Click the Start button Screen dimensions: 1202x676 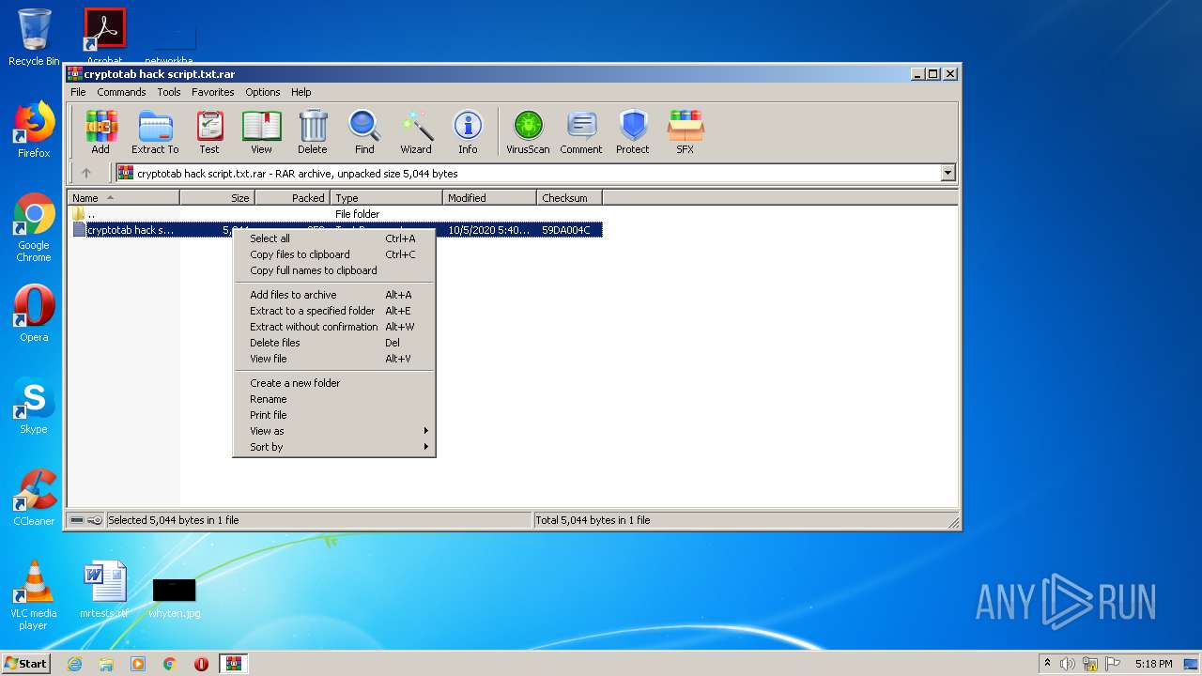26,664
